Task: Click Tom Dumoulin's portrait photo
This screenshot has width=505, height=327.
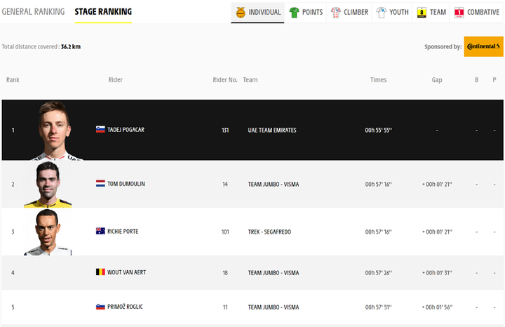Action: 48,185
